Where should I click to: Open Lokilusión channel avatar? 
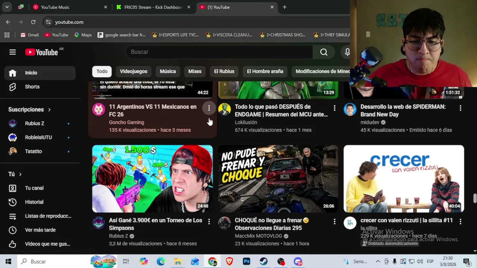(x=224, y=109)
